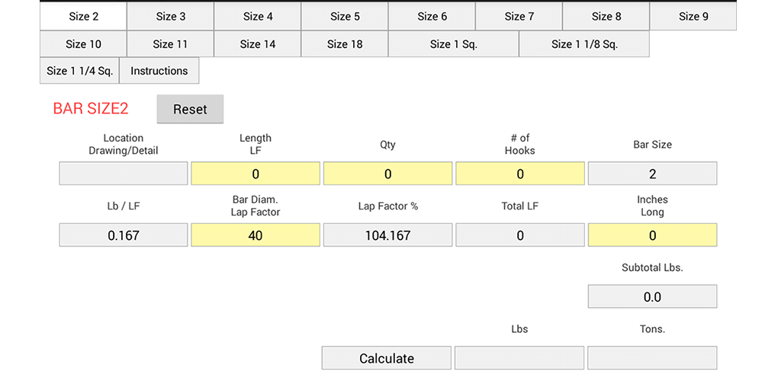781x381 pixels.
Task: Select the # of Hooks field
Action: (520, 174)
